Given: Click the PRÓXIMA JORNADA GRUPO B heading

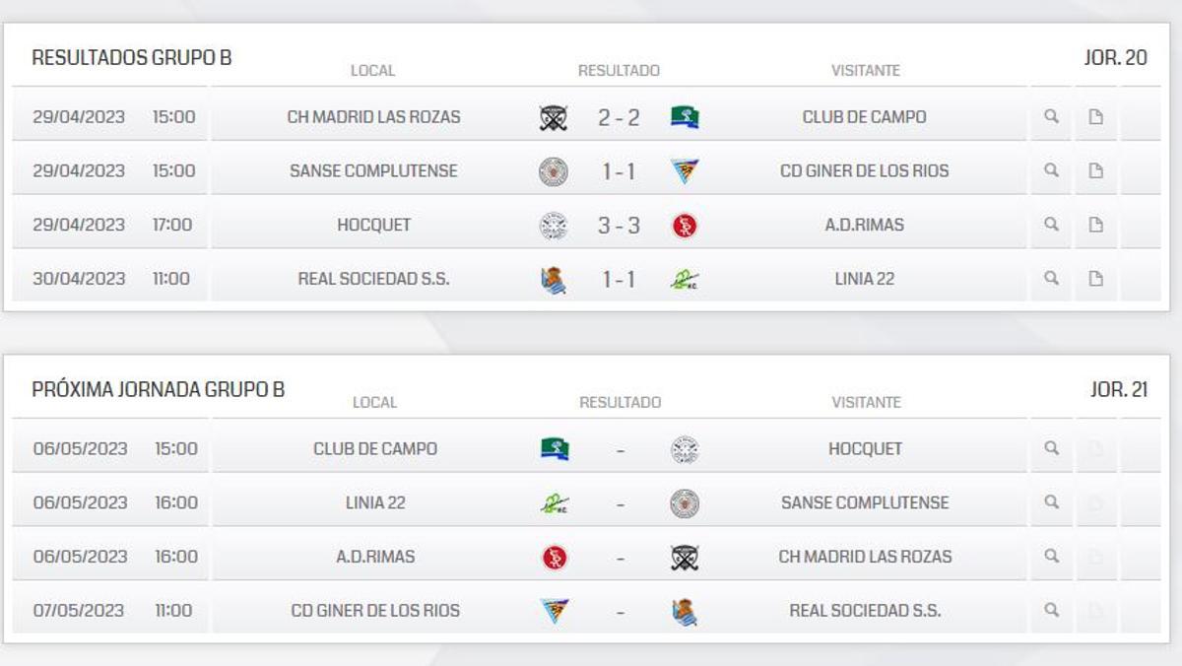Looking at the screenshot, I should click(160, 388).
